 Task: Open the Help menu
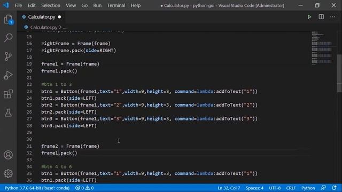[135, 5]
